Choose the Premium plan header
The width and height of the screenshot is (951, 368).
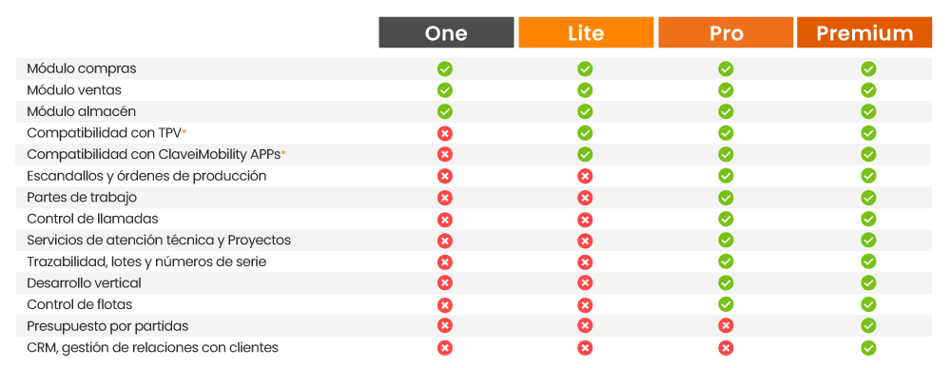[864, 32]
